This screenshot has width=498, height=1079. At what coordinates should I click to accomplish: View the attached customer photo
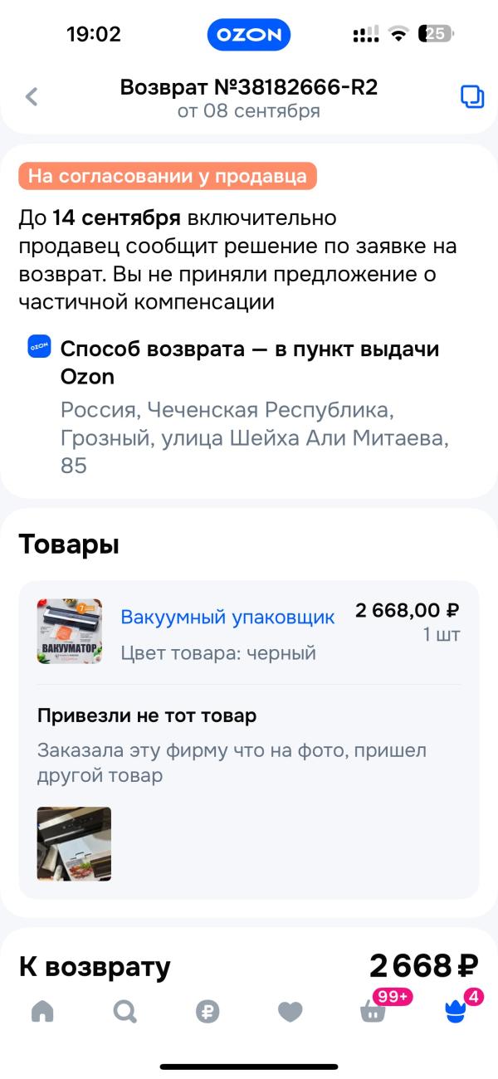[x=73, y=844]
